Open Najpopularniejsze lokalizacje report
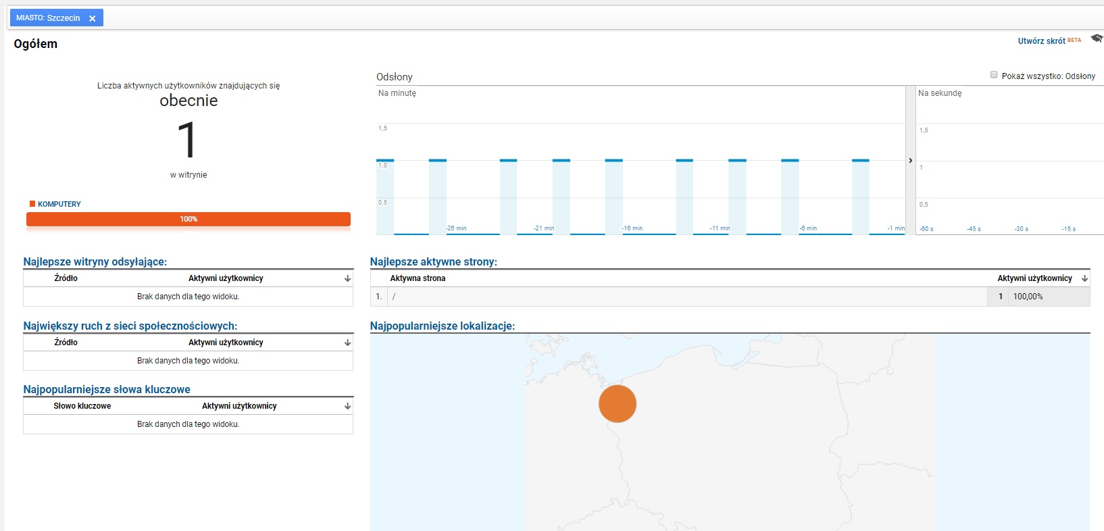This screenshot has width=1104, height=531. coord(443,326)
